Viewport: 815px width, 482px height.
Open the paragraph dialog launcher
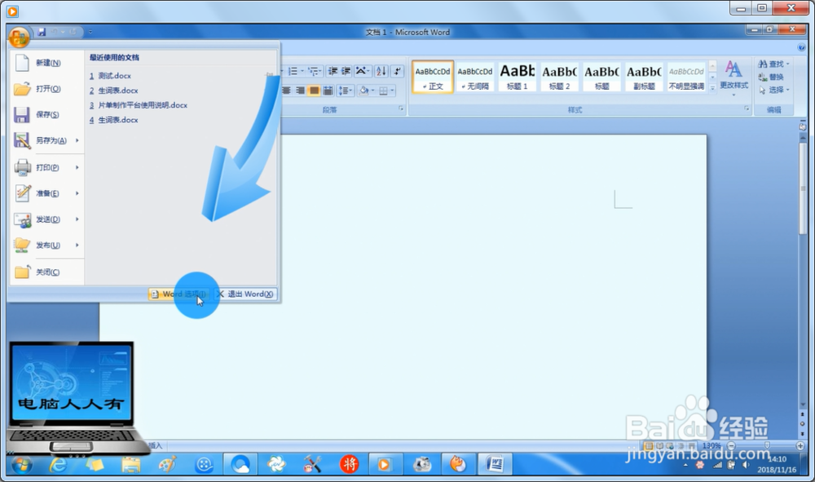[x=401, y=108]
